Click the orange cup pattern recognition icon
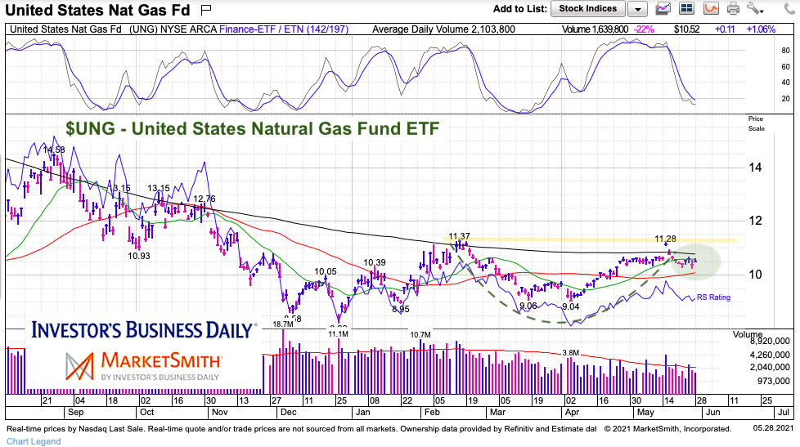 (x=711, y=8)
